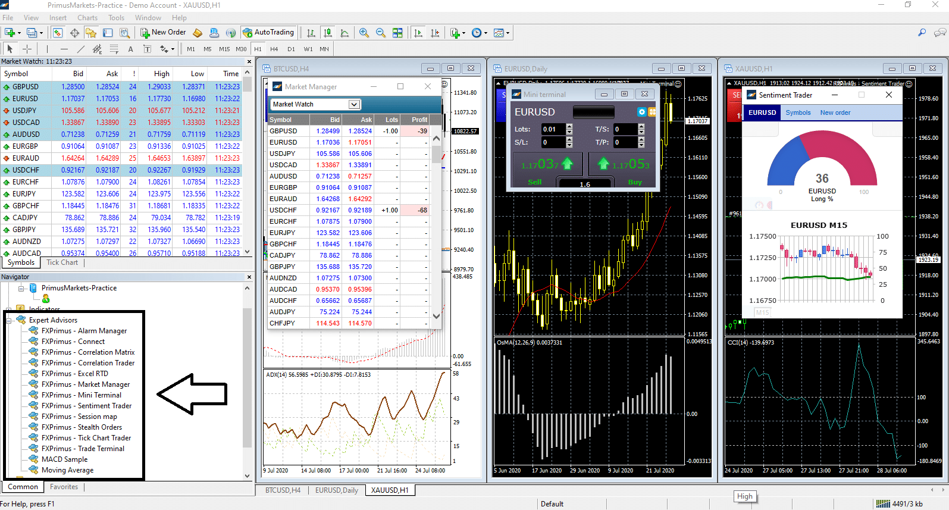The width and height of the screenshot is (949, 510).
Task: Click the Zoom Out magnifier toolbar icon
Action: coord(380,33)
